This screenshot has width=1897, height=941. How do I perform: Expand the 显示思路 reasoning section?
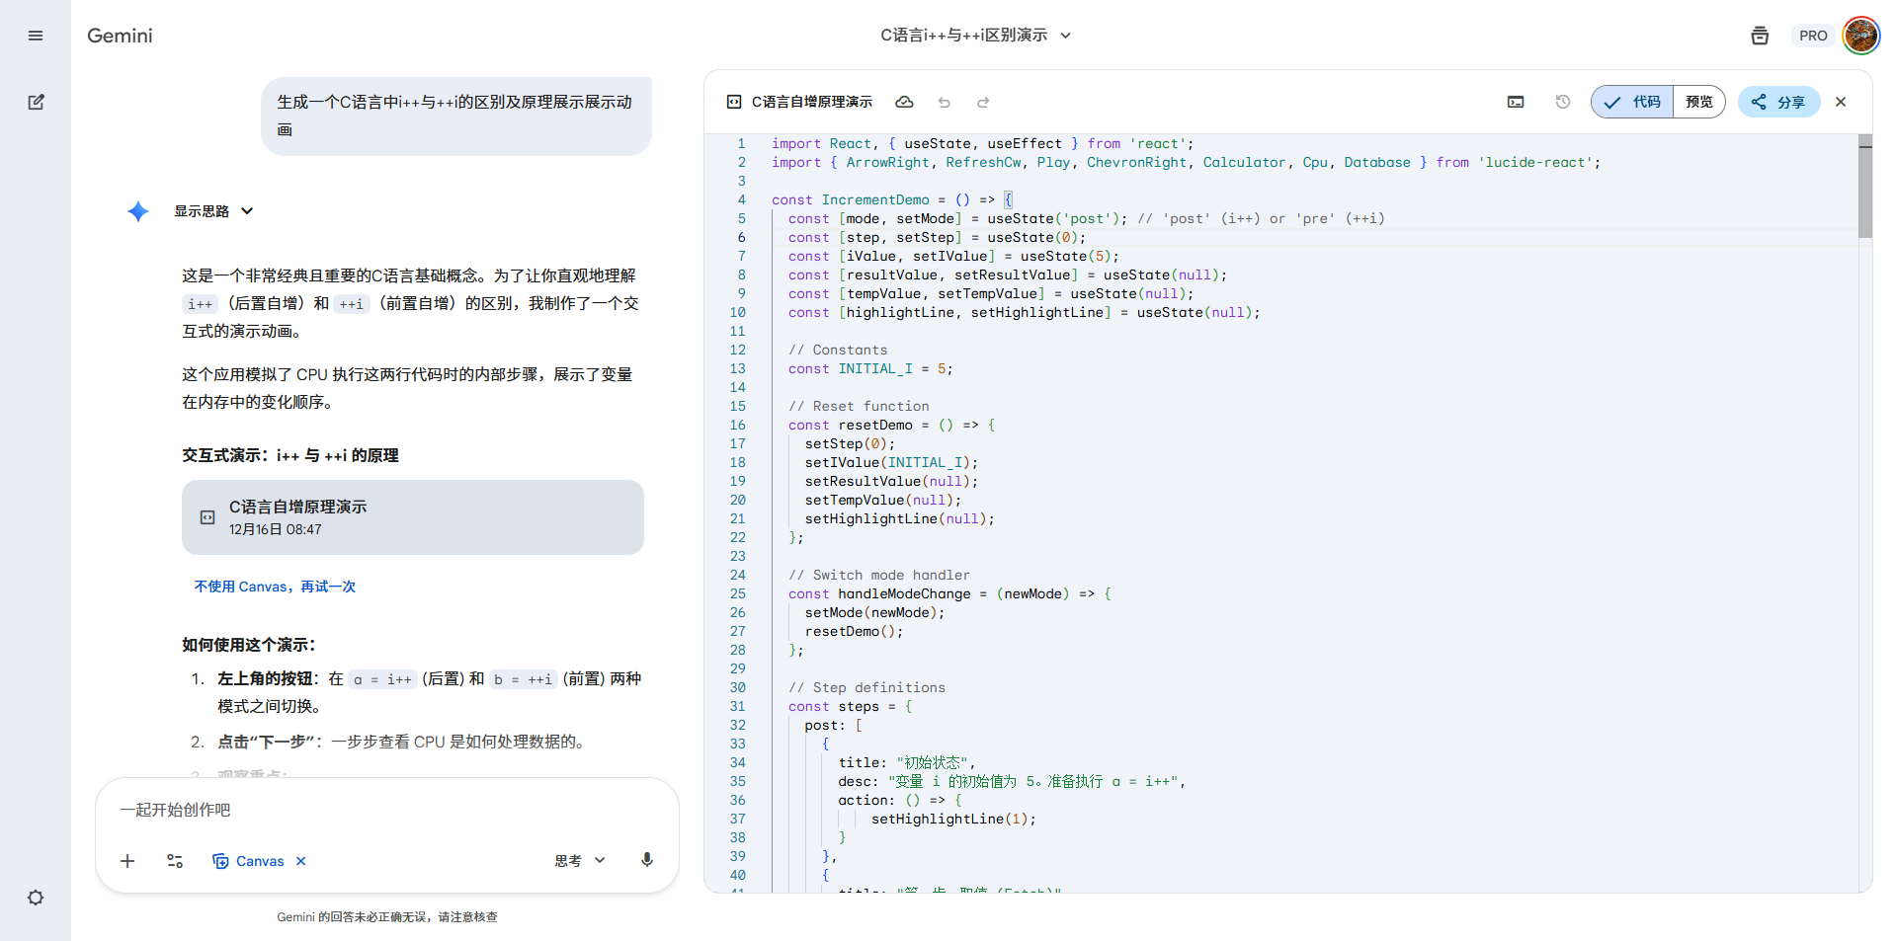point(213,210)
